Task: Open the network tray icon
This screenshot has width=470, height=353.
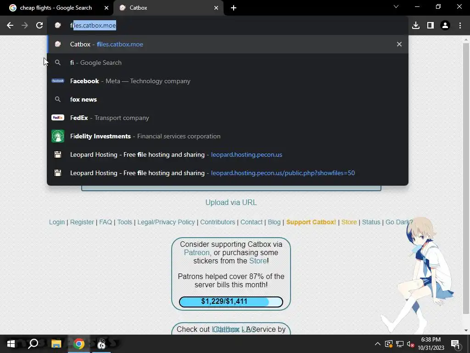Action: pyautogui.click(x=400, y=344)
